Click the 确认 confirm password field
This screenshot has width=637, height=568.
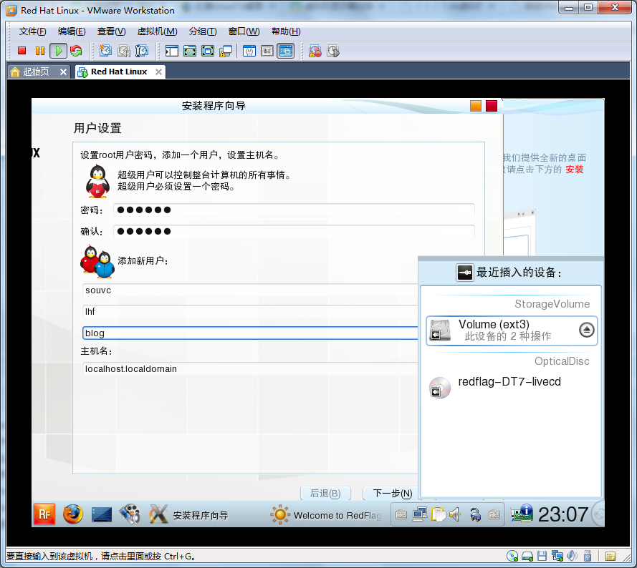[x=294, y=232]
